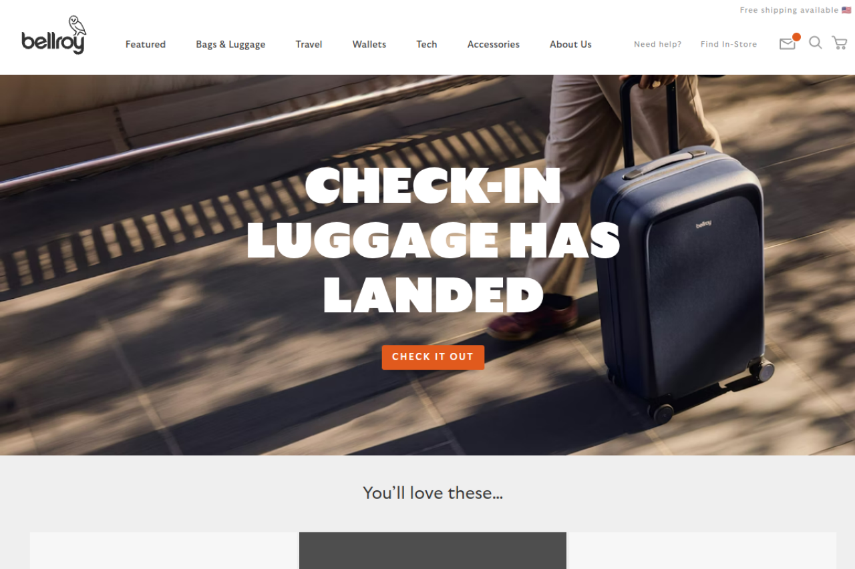Open the About Us menu
Viewport: 855px width, 569px height.
pos(570,45)
